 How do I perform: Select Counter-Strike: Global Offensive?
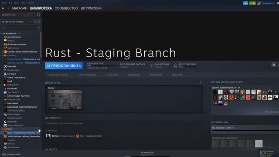(22, 52)
